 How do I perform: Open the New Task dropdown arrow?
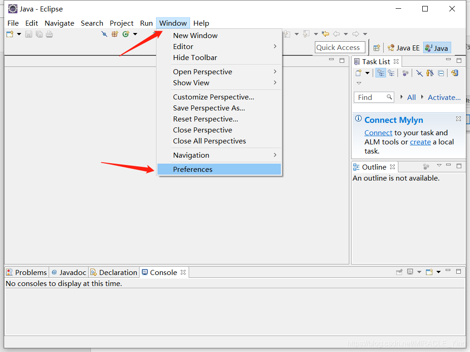click(367, 73)
